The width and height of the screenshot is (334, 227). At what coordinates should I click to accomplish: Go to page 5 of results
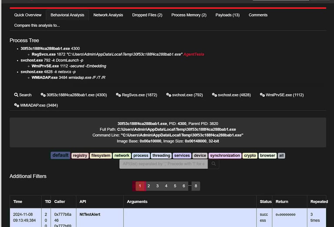pyautogui.click(x=175, y=186)
